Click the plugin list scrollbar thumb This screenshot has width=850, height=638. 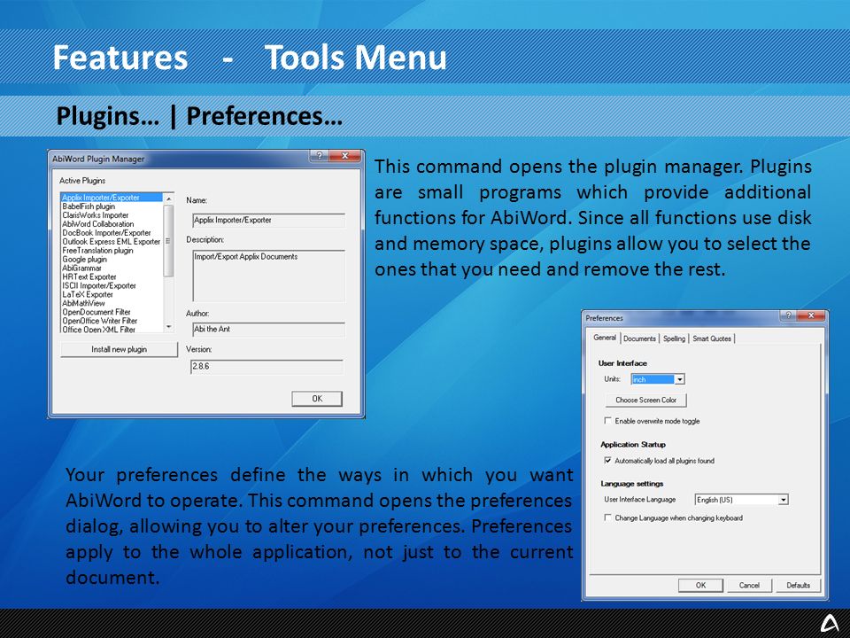(168, 240)
